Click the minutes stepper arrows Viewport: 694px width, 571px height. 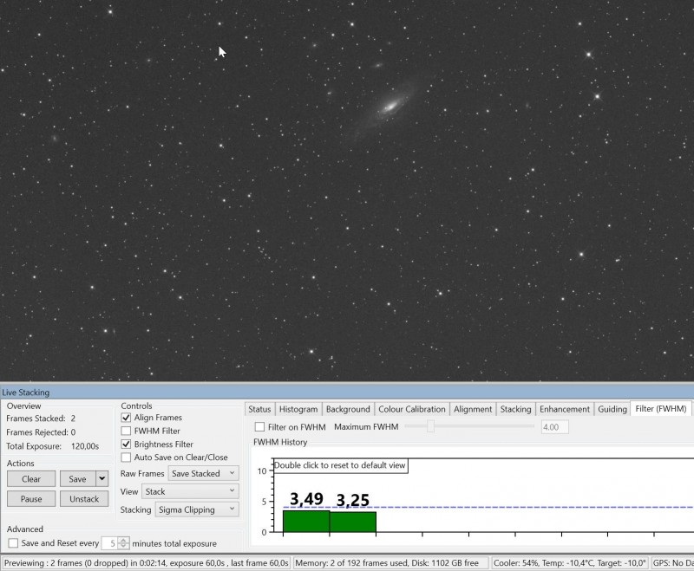[123, 543]
